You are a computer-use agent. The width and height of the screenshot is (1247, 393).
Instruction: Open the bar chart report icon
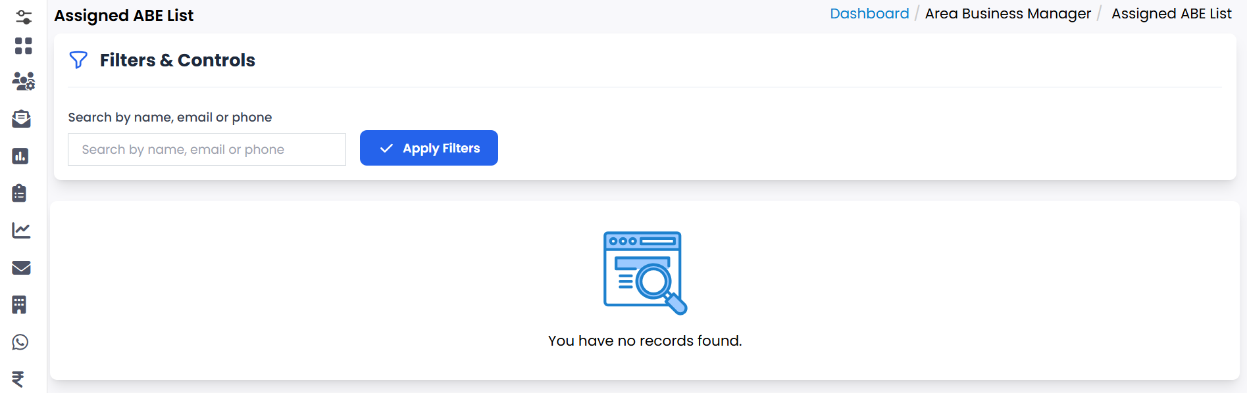[x=20, y=156]
